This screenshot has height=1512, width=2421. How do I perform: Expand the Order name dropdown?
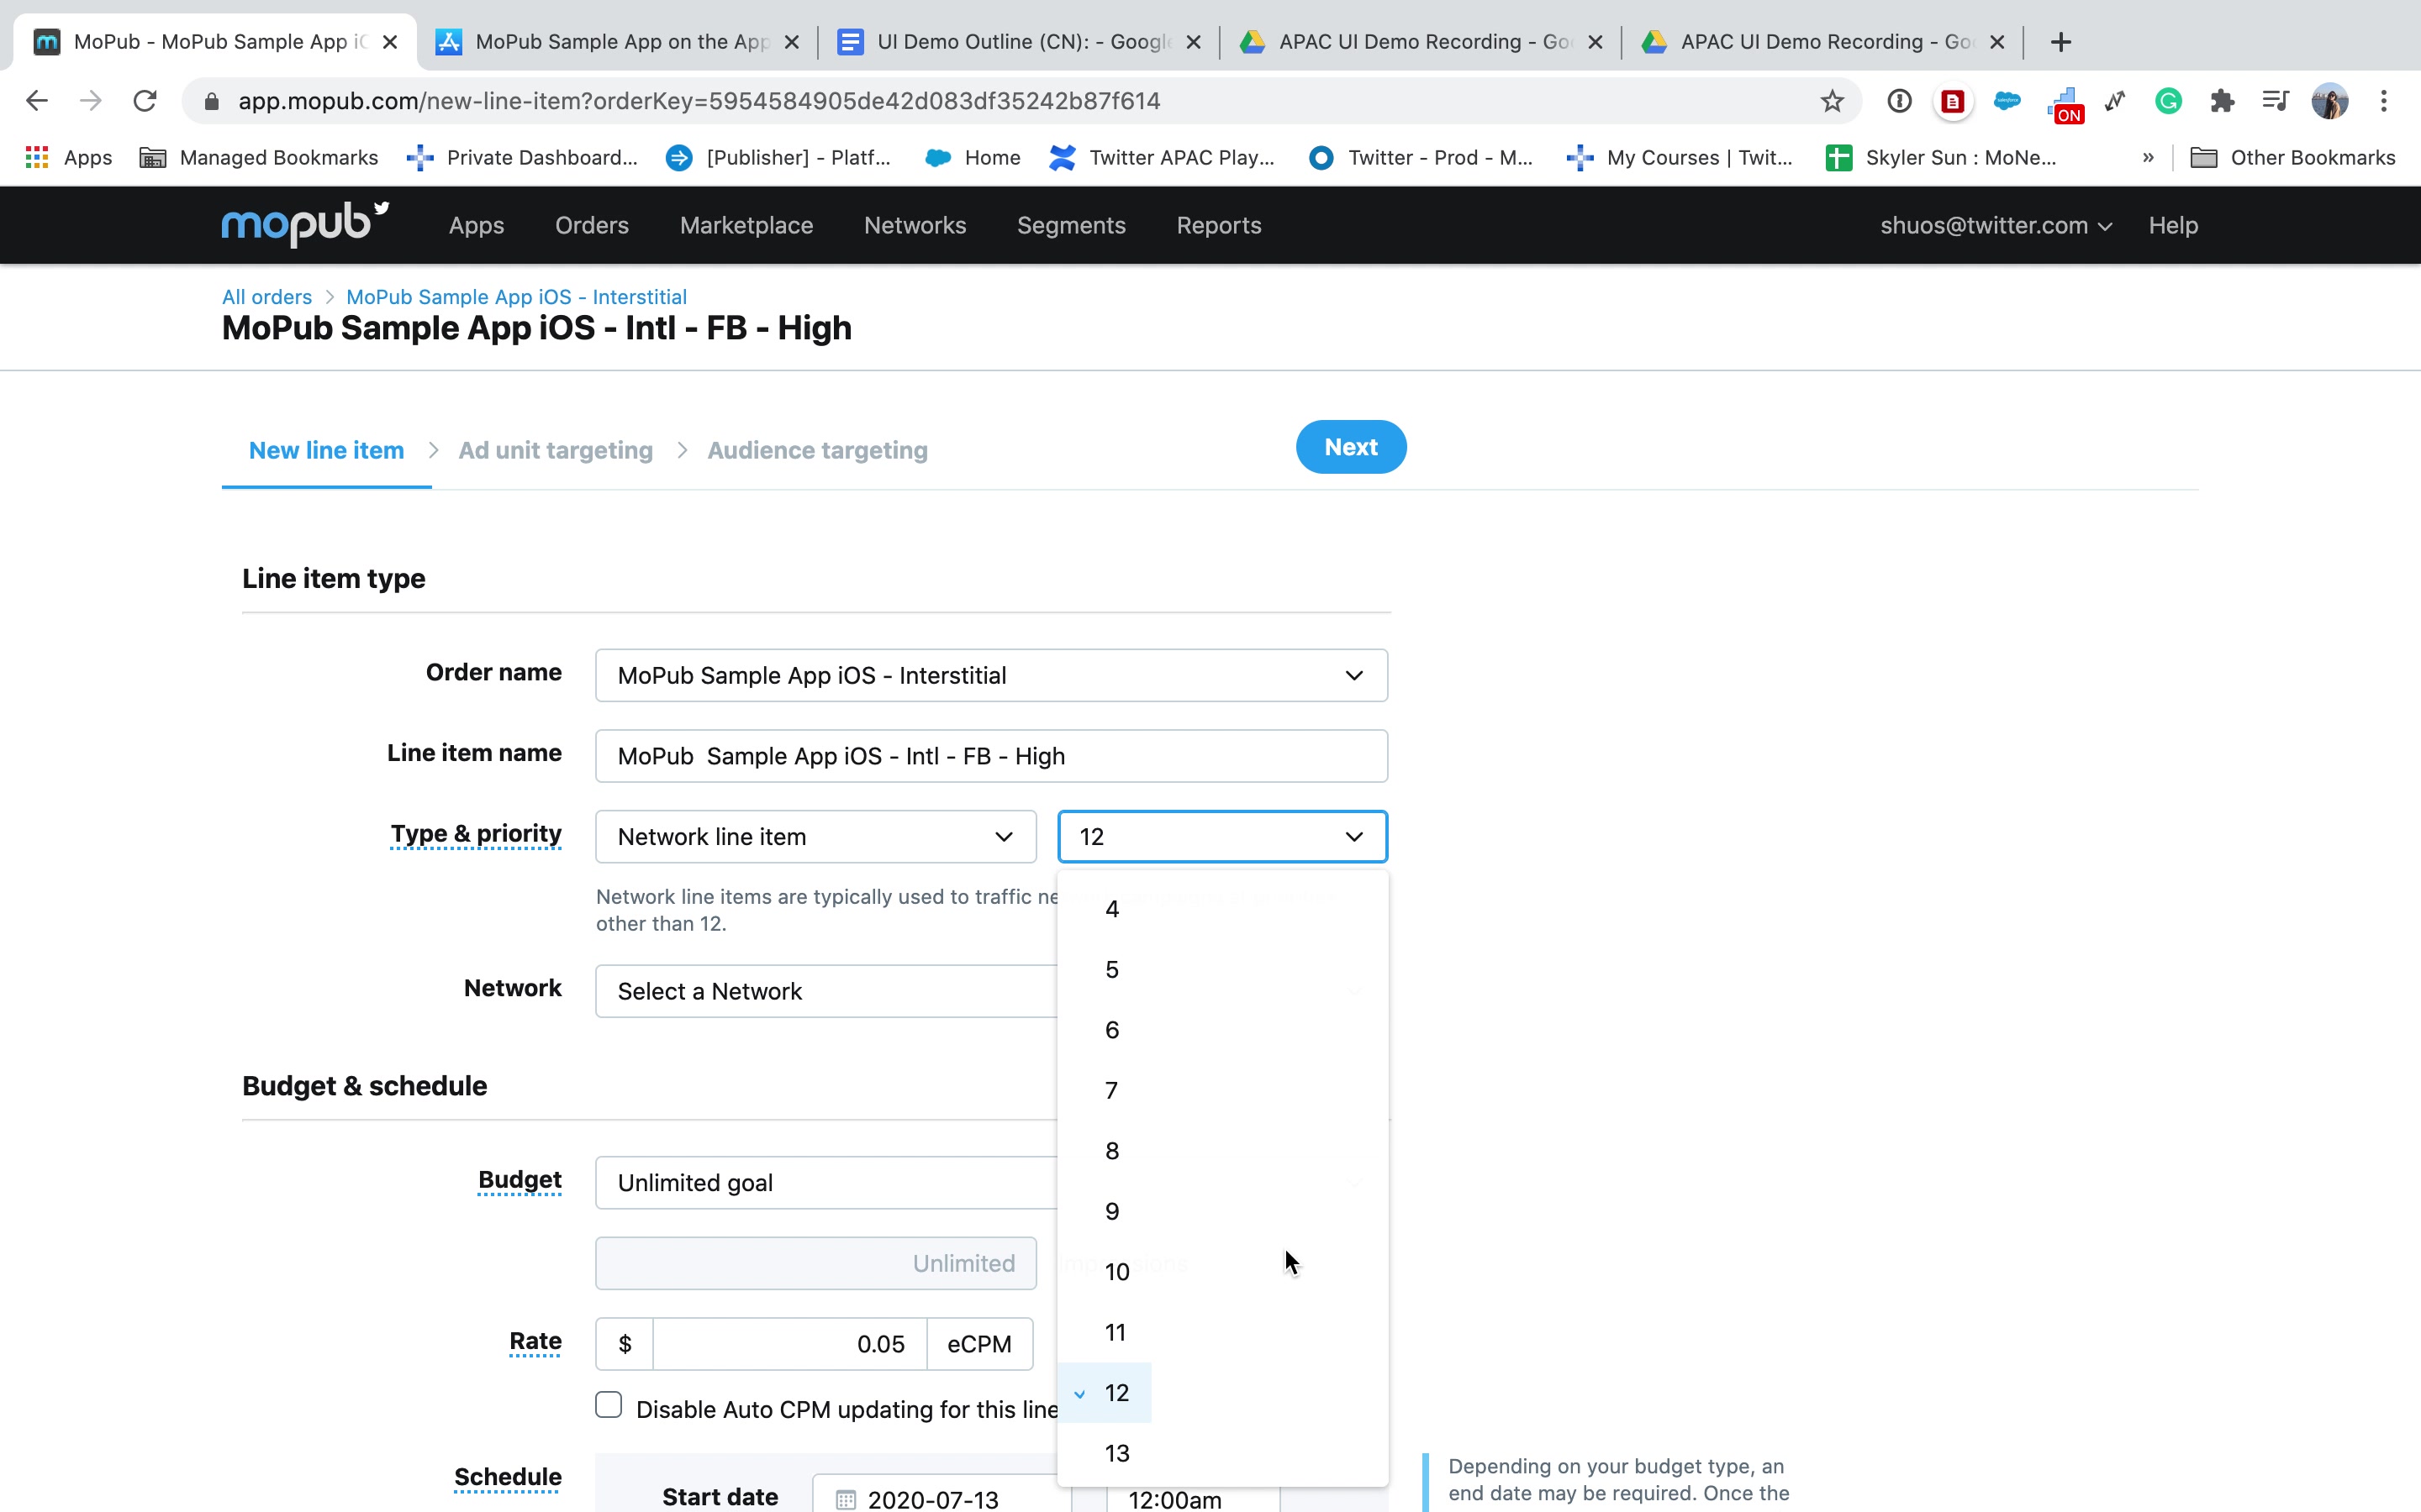click(1356, 676)
